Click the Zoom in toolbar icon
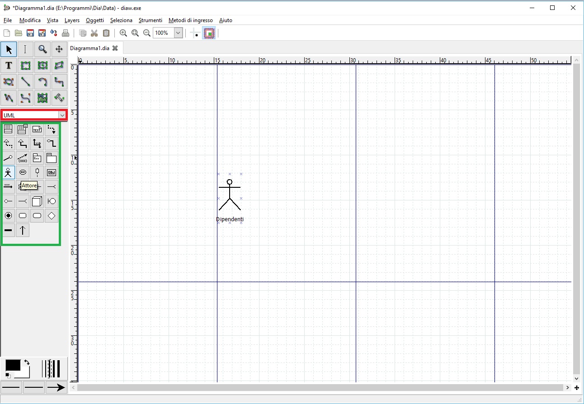 click(x=123, y=33)
